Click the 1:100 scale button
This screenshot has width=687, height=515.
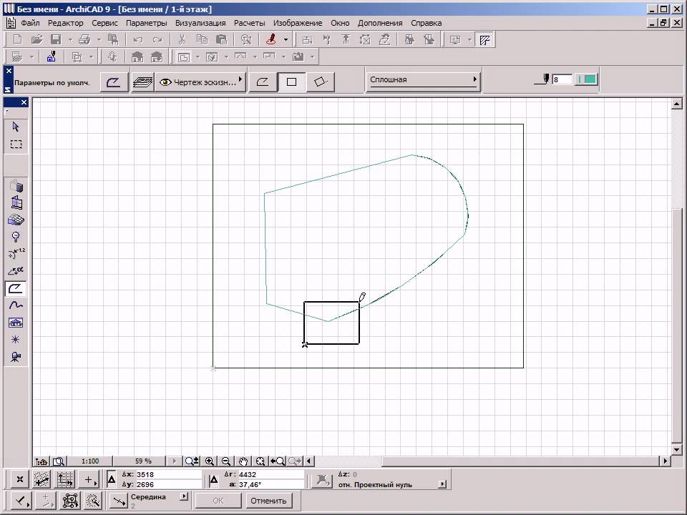coord(90,461)
